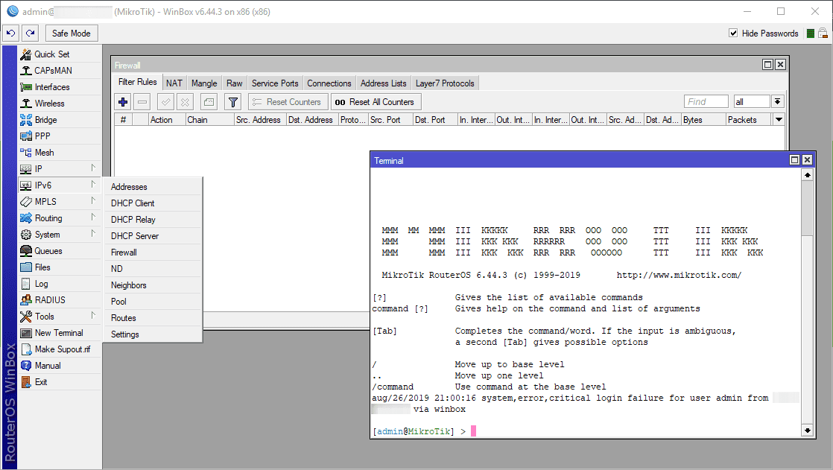
Task: Click the funnel Filter icon
Action: coord(232,101)
